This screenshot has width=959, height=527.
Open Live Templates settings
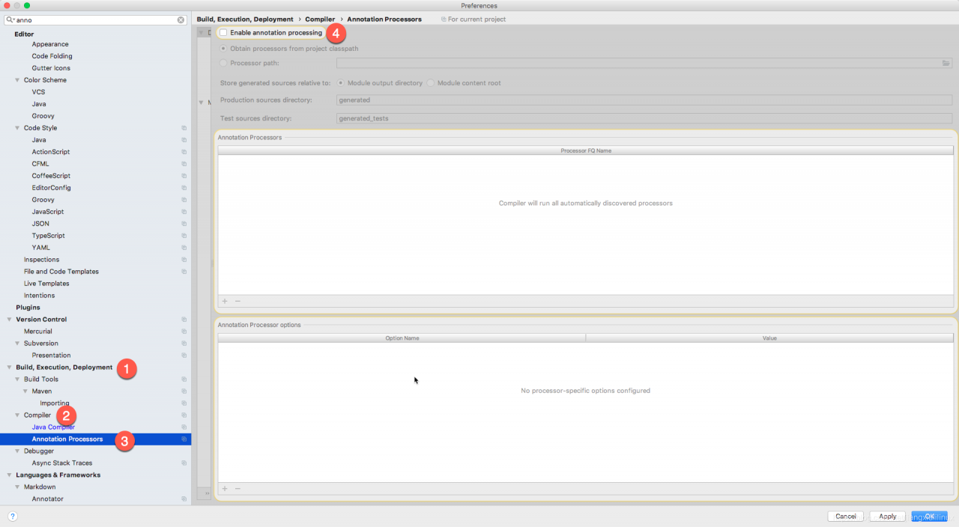click(x=46, y=284)
